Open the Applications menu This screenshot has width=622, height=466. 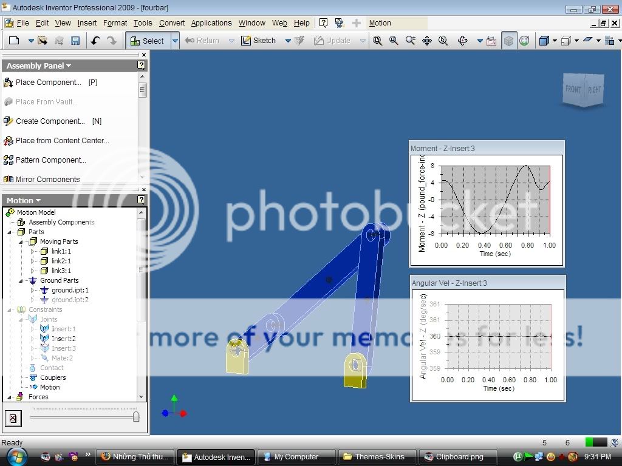tap(211, 23)
